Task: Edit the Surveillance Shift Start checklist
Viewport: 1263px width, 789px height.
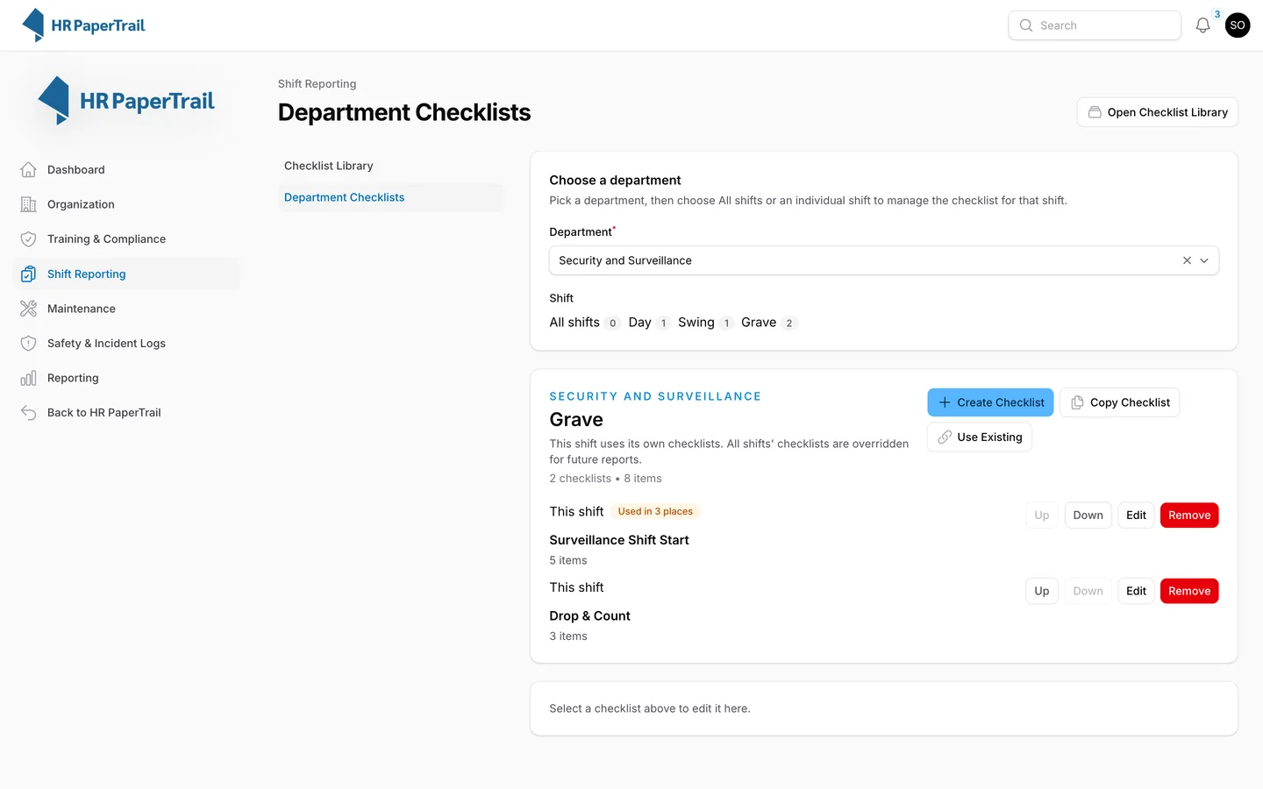Action: pos(1136,515)
